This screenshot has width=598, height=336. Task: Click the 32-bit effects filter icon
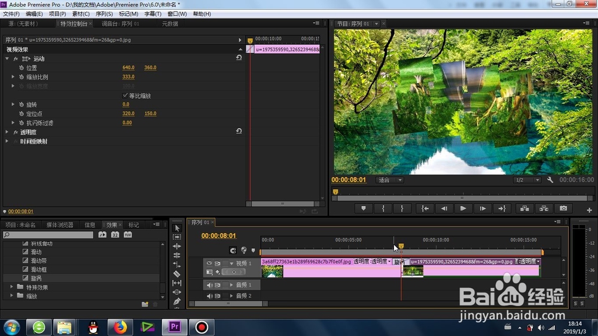click(x=115, y=234)
